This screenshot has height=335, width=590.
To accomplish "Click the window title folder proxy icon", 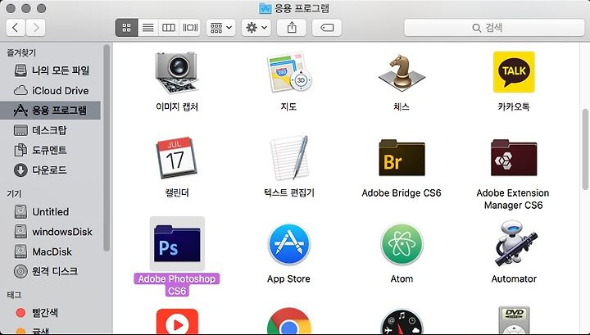I will 265,8.
